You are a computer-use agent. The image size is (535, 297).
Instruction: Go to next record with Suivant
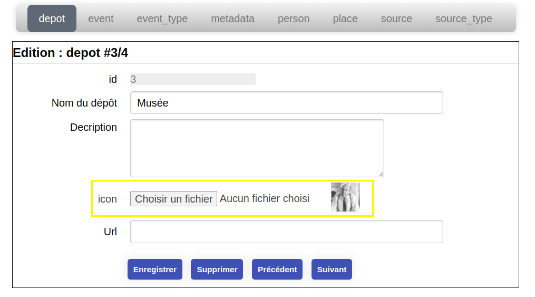pos(332,270)
